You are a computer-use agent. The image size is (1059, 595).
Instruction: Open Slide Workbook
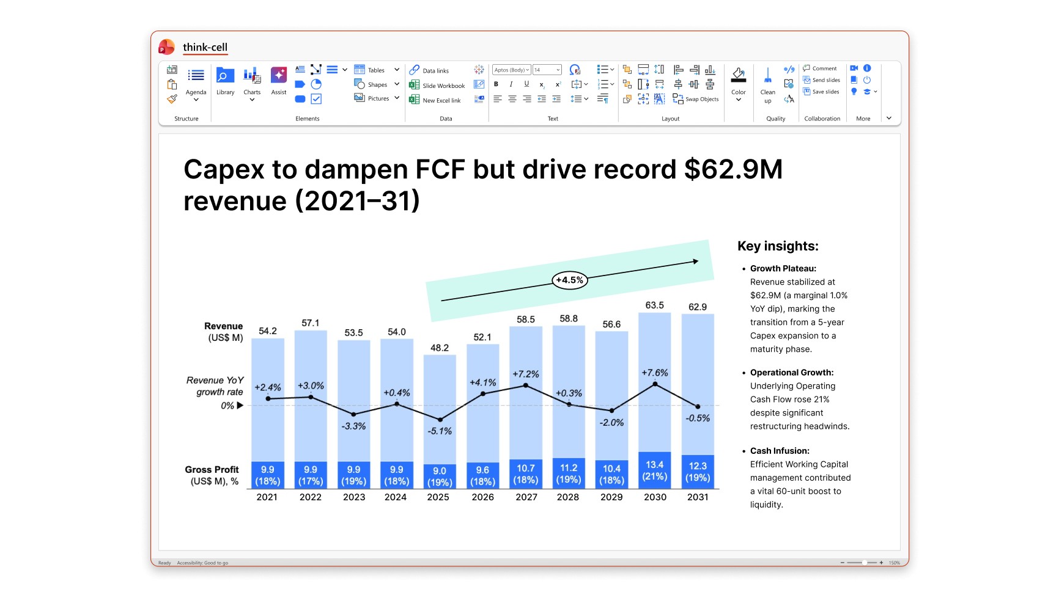(437, 86)
